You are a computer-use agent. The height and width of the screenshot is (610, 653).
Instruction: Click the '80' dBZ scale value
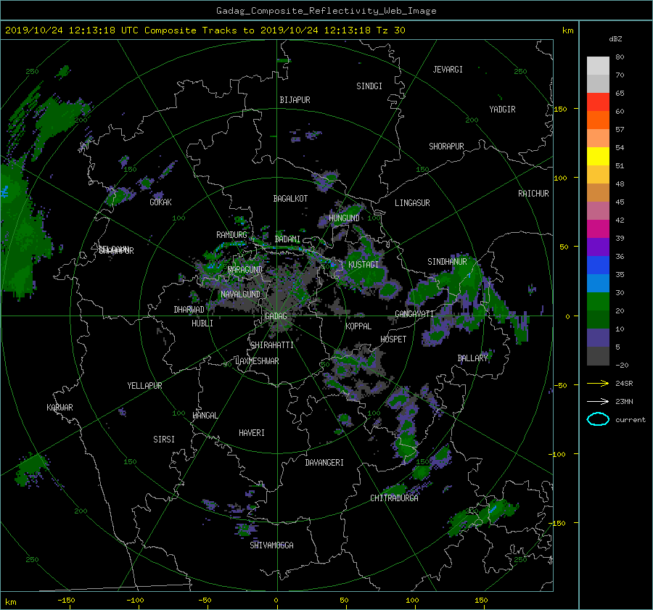(x=620, y=57)
